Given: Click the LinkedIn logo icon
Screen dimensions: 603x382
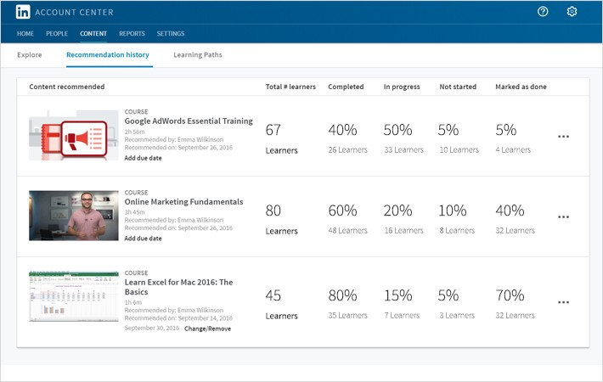Looking at the screenshot, I should (23, 12).
